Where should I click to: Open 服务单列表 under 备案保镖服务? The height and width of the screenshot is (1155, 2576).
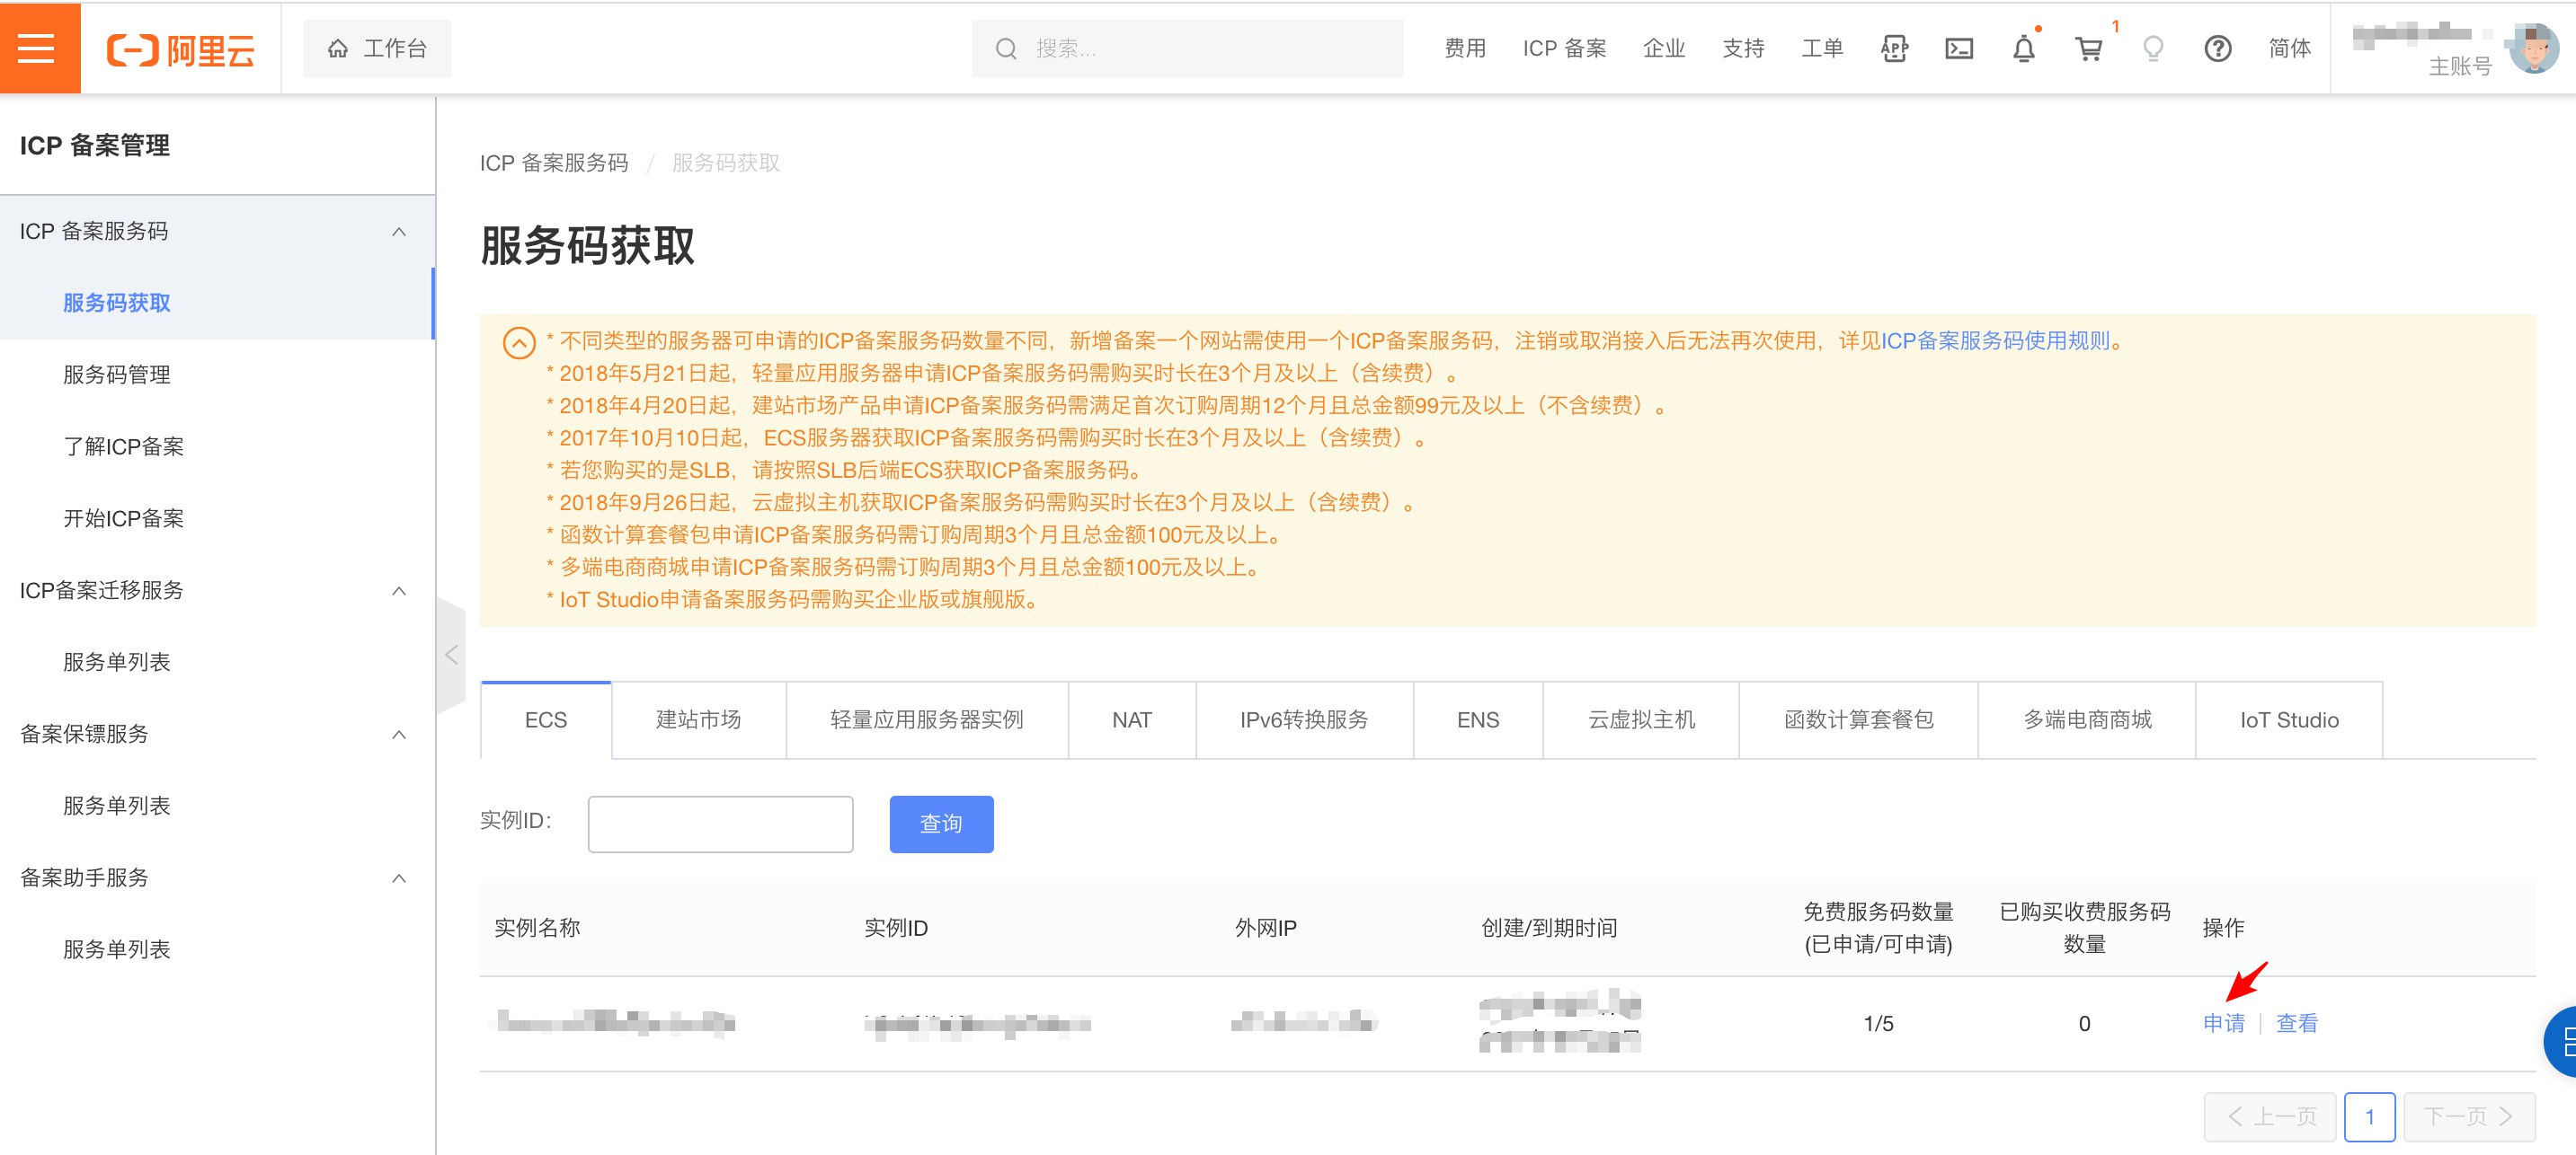coord(117,807)
